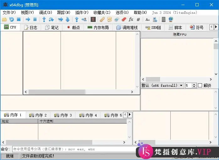Click status text 文件读取线程完成!
The height and width of the screenshot is (160, 219).
tap(38, 156)
